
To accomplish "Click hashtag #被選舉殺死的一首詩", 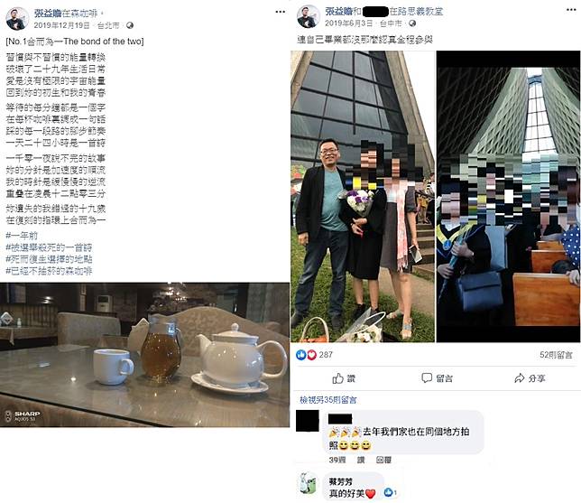I will 49,247.
